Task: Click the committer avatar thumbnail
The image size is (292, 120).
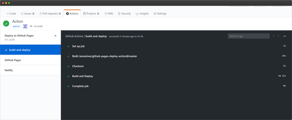Action: coord(25,26)
